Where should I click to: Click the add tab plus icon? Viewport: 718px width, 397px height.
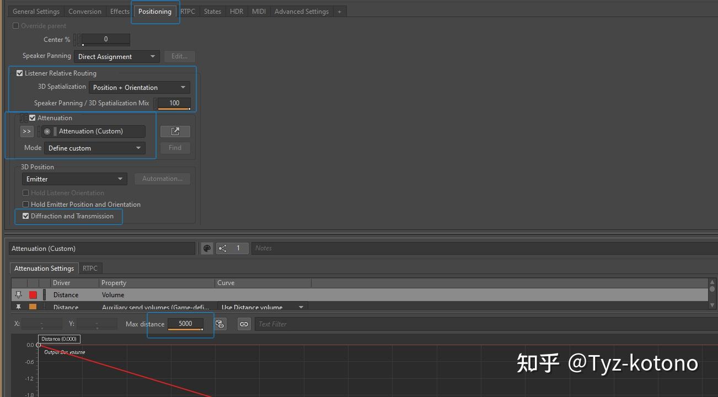click(x=340, y=11)
